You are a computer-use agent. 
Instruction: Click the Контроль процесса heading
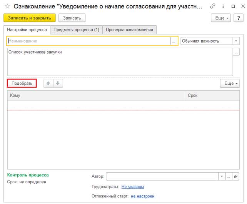pyautogui.click(x=28, y=175)
